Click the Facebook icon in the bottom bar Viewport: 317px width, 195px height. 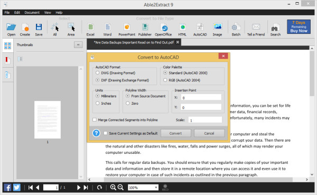pos(7,188)
